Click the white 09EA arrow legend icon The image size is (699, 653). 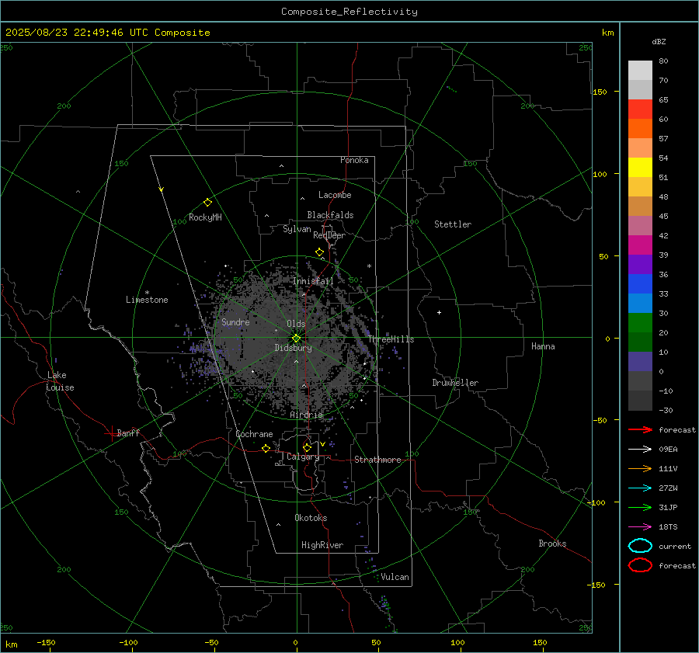640,450
